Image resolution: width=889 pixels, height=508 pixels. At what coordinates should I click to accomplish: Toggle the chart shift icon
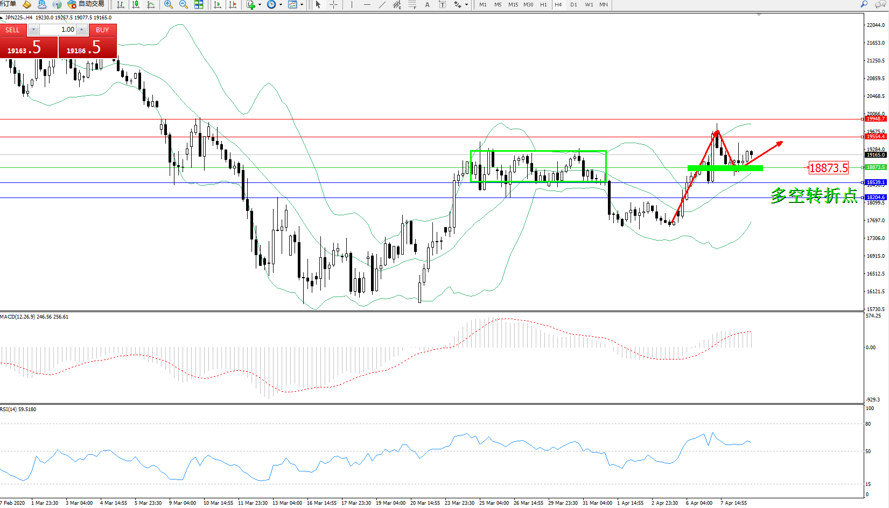pyautogui.click(x=233, y=5)
